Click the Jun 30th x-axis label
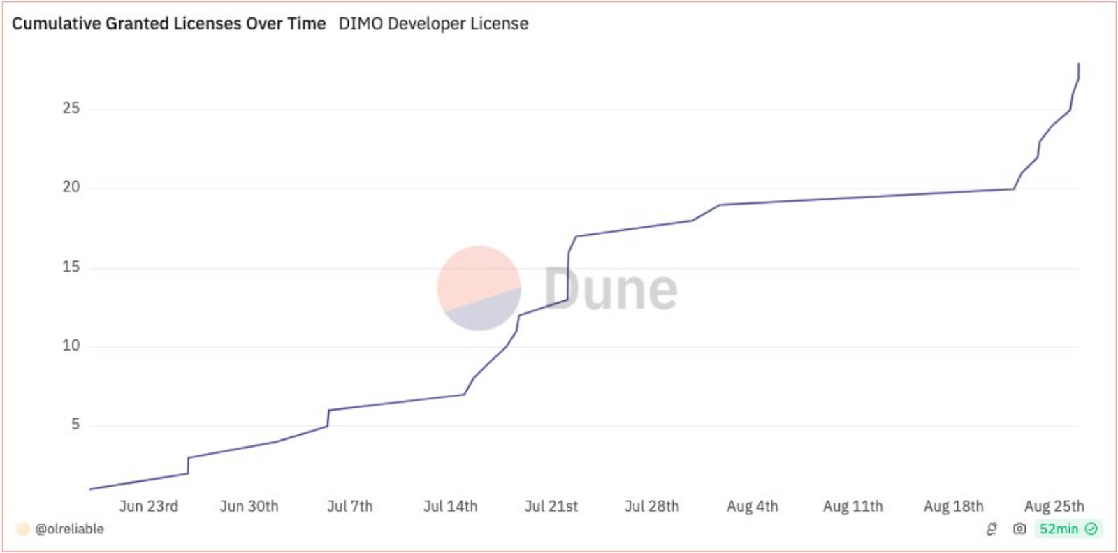 pos(249,506)
